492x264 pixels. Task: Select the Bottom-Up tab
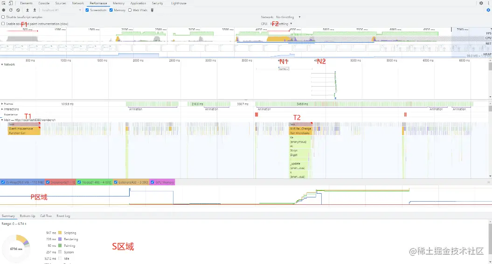pos(28,216)
